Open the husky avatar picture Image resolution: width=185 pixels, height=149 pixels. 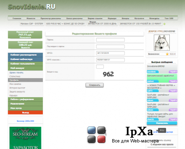point(162,42)
